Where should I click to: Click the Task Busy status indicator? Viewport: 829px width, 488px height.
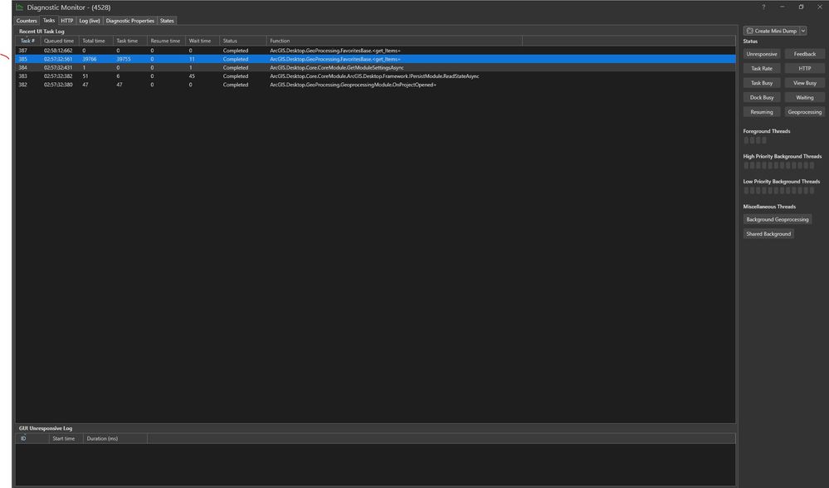click(761, 83)
